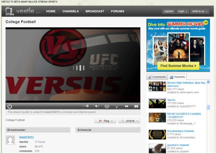Click the widen player arrows icon
Image resolution: width=216 pixels, height=154 pixels.
pos(126,106)
